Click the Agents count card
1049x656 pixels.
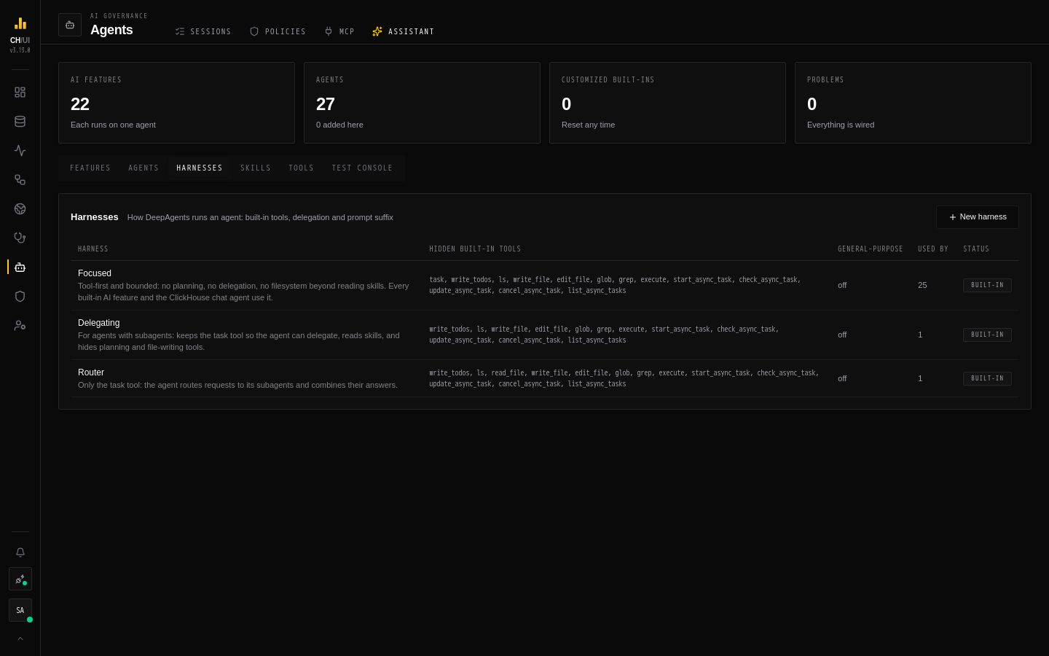(422, 103)
